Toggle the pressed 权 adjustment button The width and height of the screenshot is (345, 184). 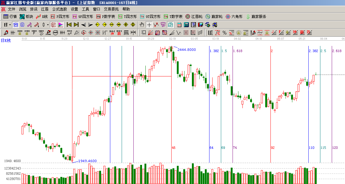tap(53, 25)
